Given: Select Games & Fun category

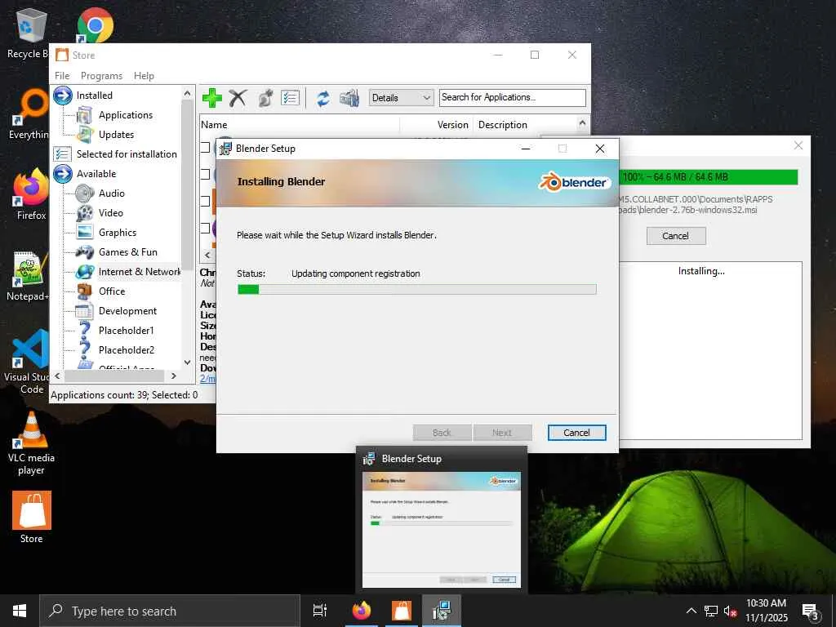Looking at the screenshot, I should pos(127,252).
